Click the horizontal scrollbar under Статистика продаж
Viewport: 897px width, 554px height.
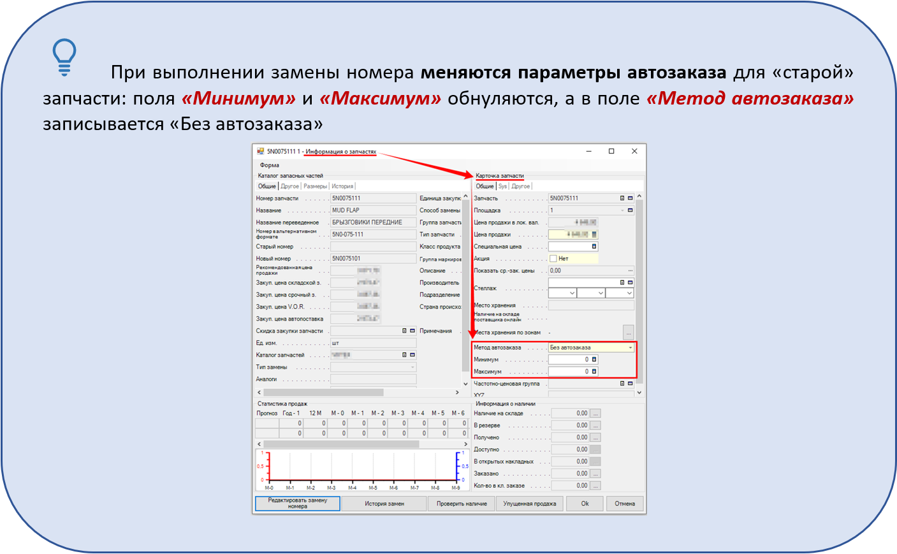[341, 444]
